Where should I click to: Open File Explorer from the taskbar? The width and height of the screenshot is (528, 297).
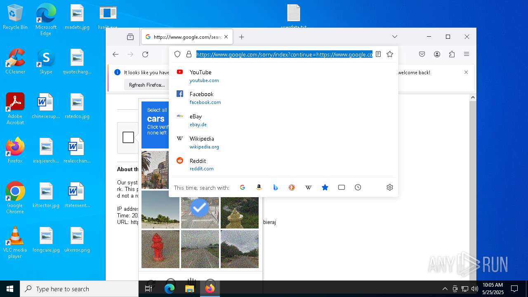(189, 289)
